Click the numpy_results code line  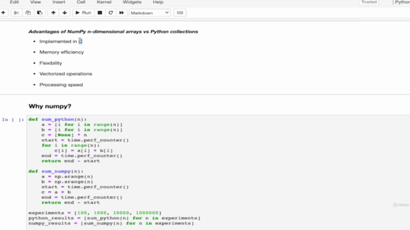[x=111, y=223]
